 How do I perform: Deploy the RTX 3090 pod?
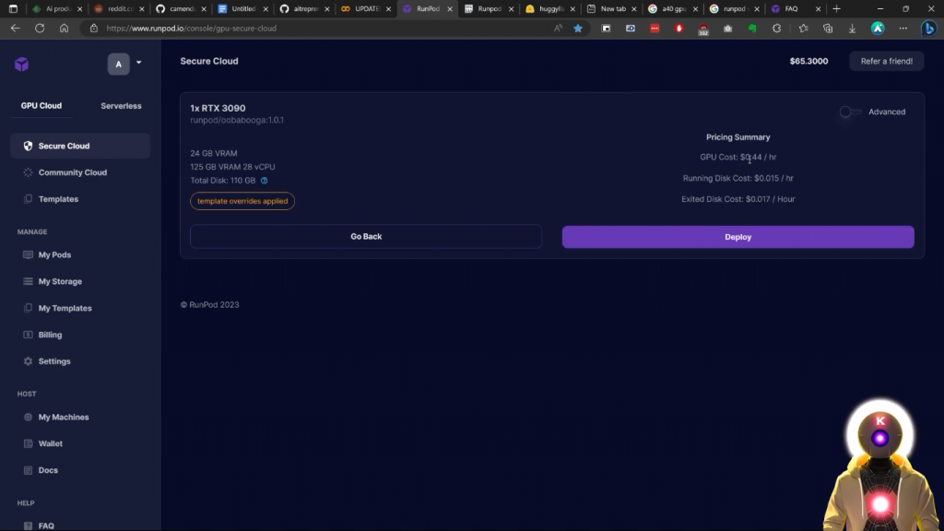point(737,237)
